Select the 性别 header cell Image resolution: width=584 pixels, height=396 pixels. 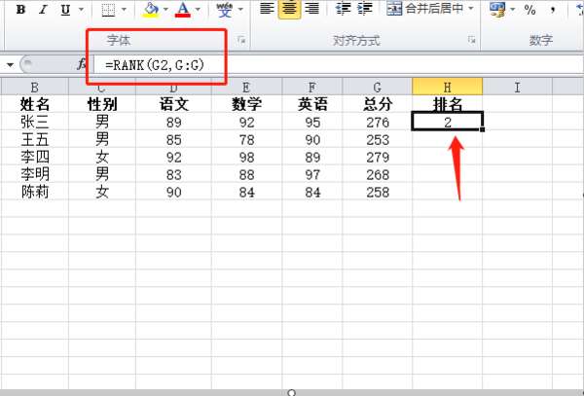(102, 104)
